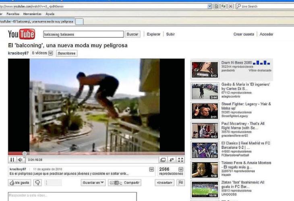Click the Suscribirse button
This screenshot has height=201, width=294.
point(66,53)
